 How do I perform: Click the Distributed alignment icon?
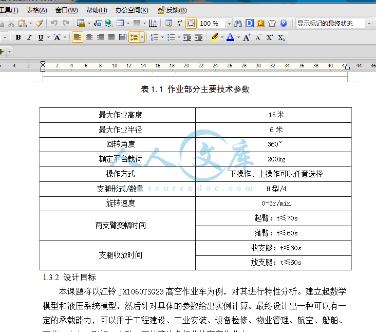click(123, 38)
